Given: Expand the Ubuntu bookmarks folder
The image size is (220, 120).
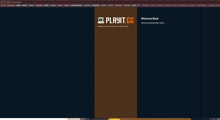Looking at the screenshot, I should point(145,5).
